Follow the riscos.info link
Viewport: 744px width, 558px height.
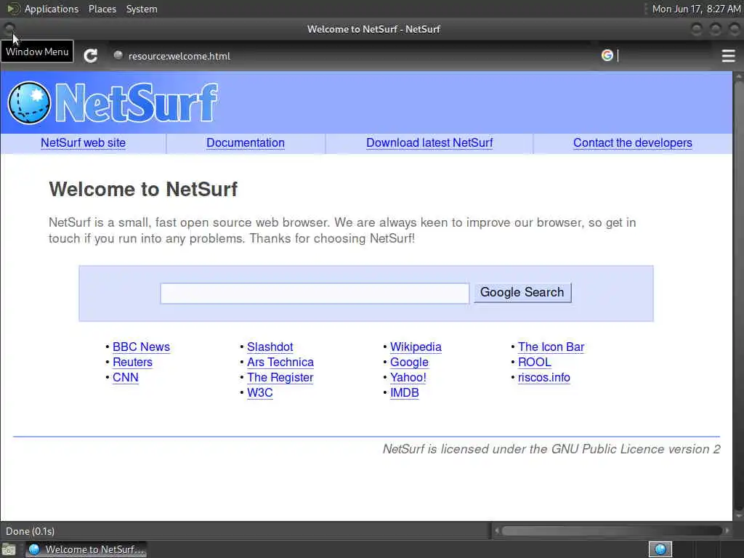[x=543, y=377]
